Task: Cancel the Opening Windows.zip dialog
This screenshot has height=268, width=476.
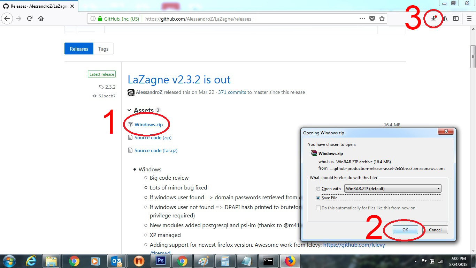Action: pyautogui.click(x=435, y=230)
